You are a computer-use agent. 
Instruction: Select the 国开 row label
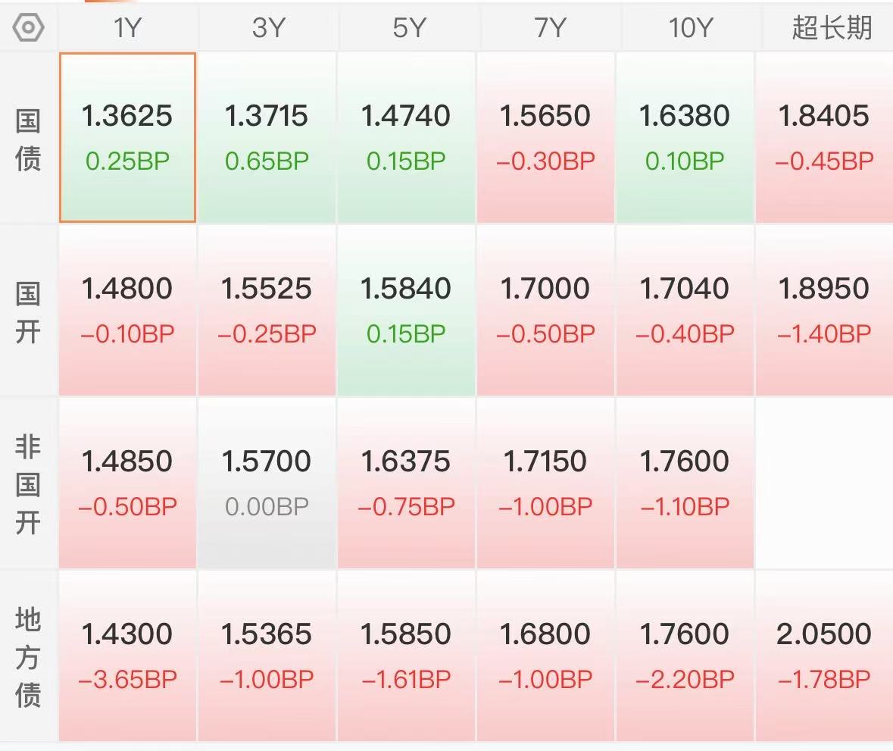pyautogui.click(x=28, y=311)
